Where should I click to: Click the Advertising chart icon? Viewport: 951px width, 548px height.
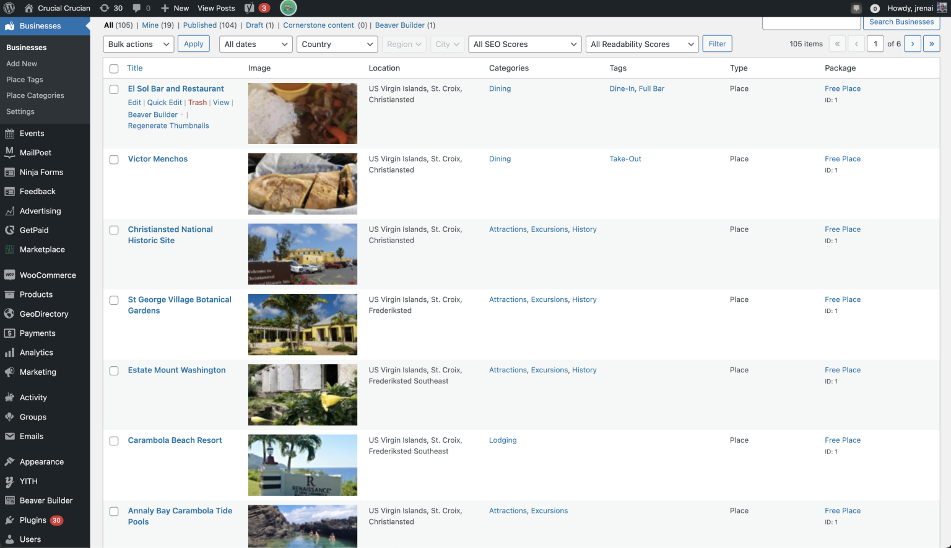click(9, 211)
